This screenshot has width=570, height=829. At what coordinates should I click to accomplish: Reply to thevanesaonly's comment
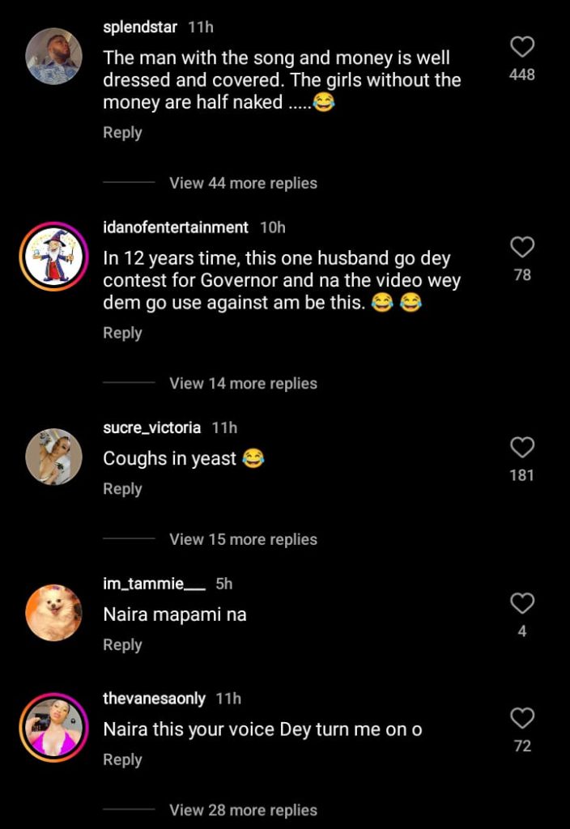tap(122, 759)
